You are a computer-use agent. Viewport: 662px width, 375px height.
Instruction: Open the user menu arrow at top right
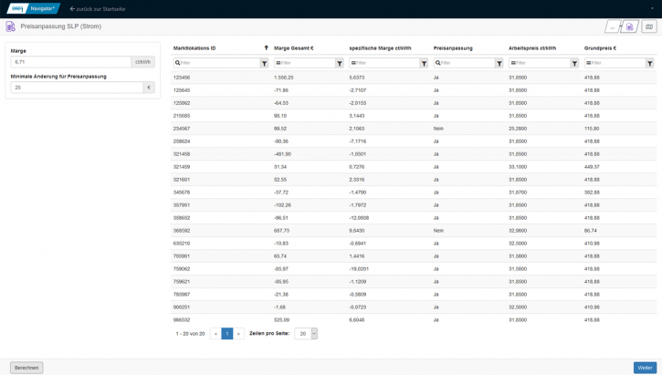click(652, 8)
